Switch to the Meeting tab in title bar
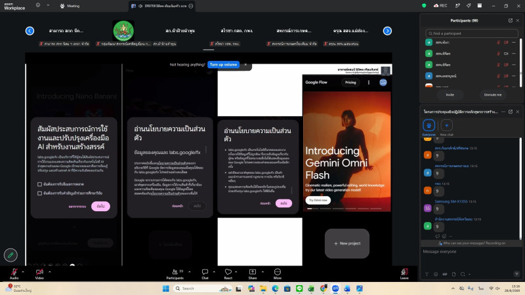Viewport: 525px width, 295px height. point(70,6)
